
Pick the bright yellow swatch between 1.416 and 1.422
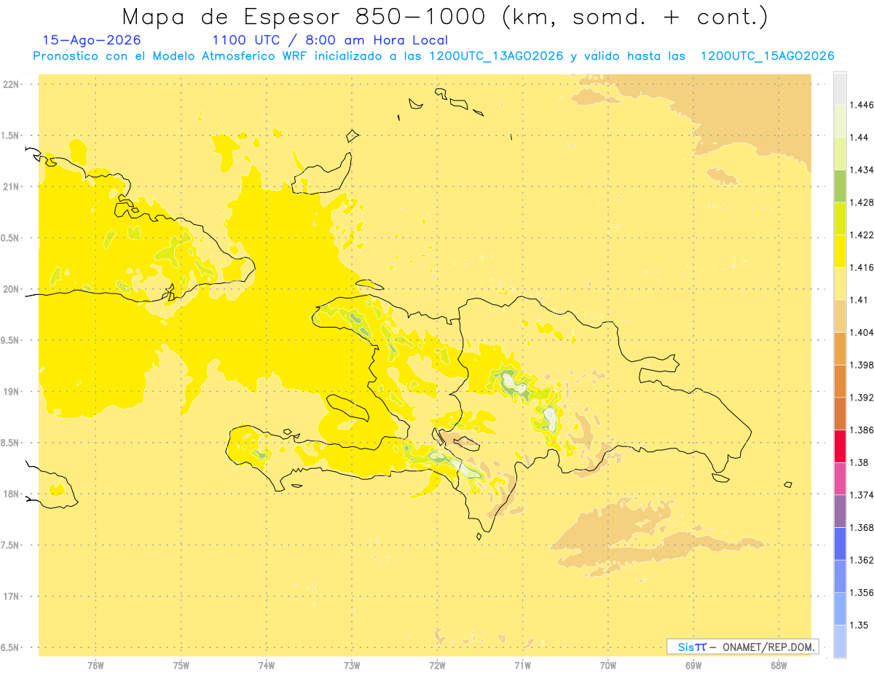click(x=840, y=251)
